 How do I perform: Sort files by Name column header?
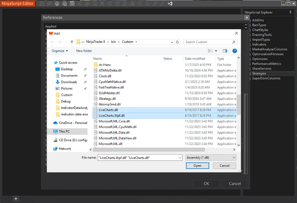click(97, 59)
